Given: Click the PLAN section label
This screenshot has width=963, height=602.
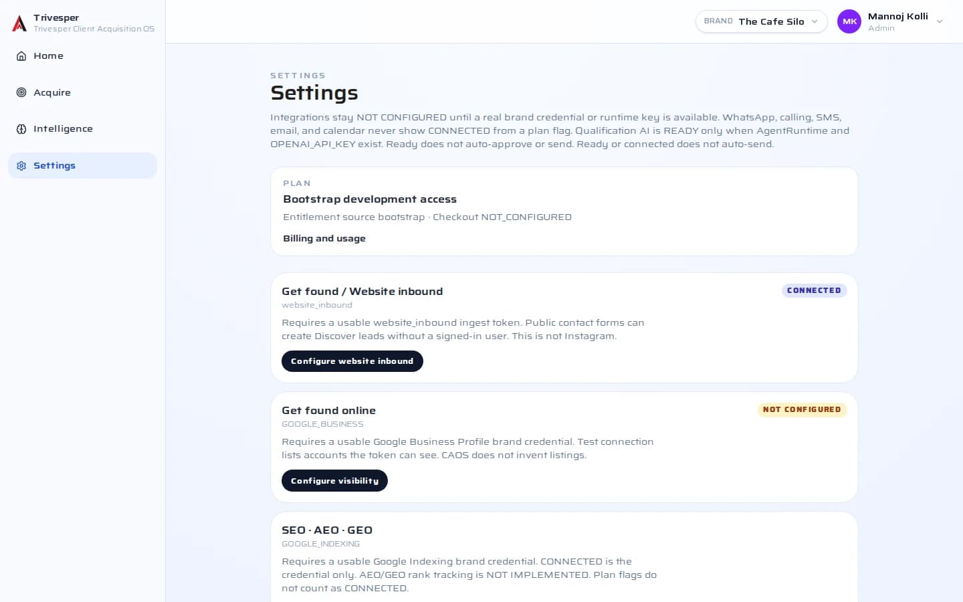Looking at the screenshot, I should coord(297,183).
